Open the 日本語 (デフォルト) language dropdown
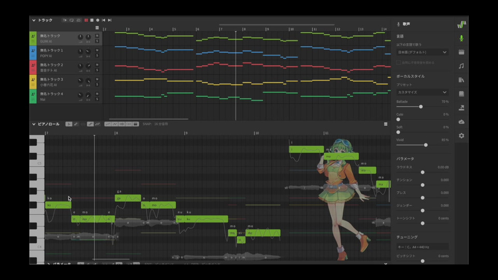The height and width of the screenshot is (280, 498). point(422,52)
